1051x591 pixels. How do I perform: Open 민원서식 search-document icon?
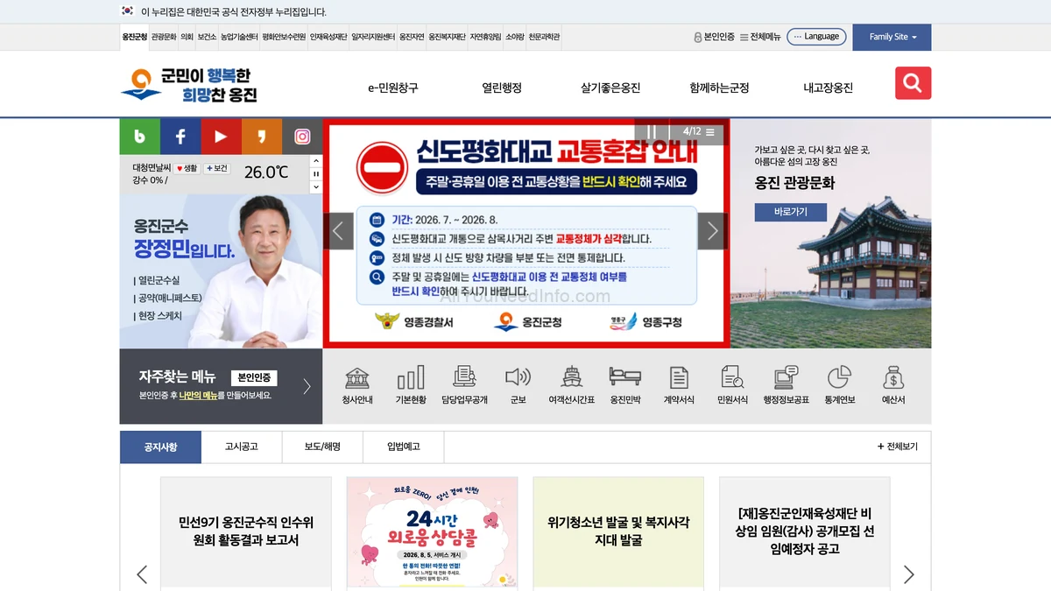pyautogui.click(x=732, y=386)
